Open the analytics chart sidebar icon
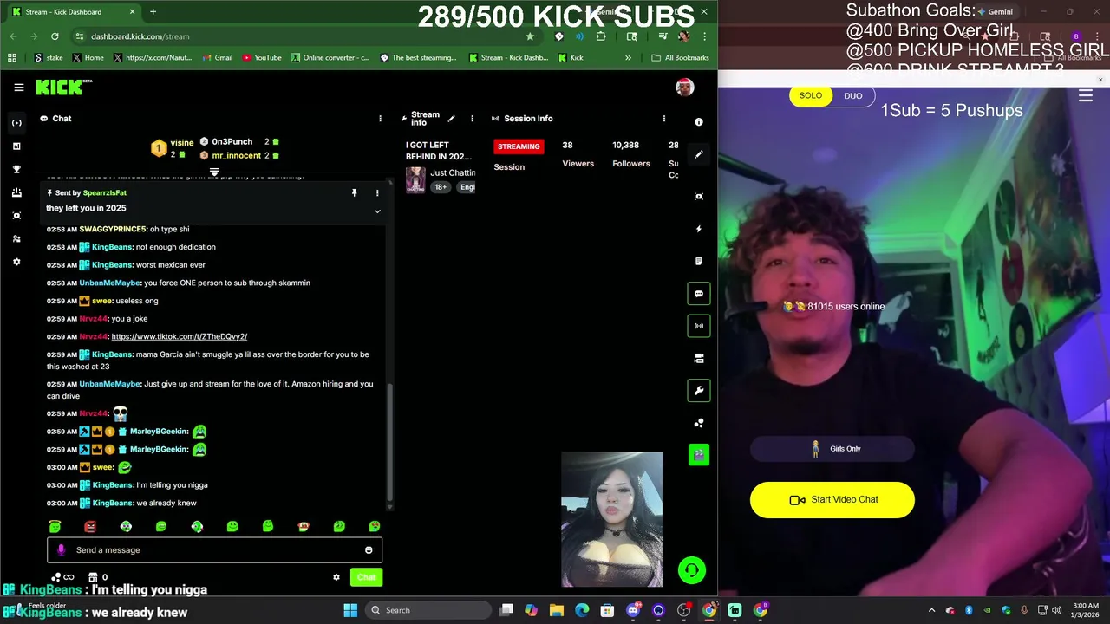This screenshot has width=1110, height=624. (16, 146)
